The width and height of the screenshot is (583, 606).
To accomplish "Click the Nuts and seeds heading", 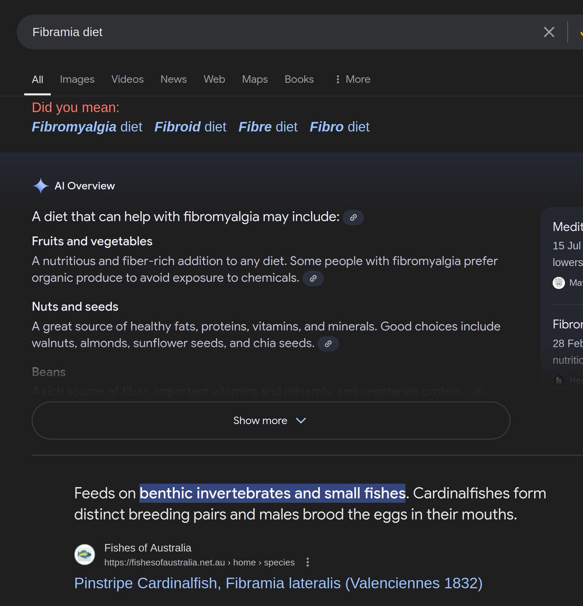I will 75,307.
